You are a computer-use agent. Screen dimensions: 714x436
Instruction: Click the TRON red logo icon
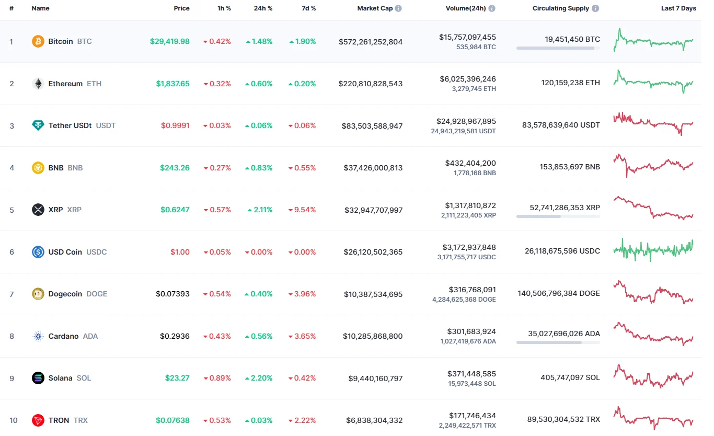click(38, 420)
